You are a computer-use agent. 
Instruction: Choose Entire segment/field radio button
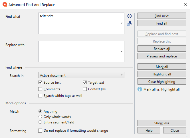(x=40, y=122)
